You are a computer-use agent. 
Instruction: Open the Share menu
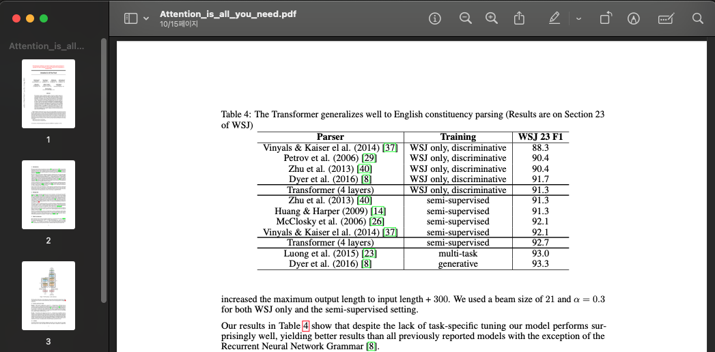click(519, 18)
